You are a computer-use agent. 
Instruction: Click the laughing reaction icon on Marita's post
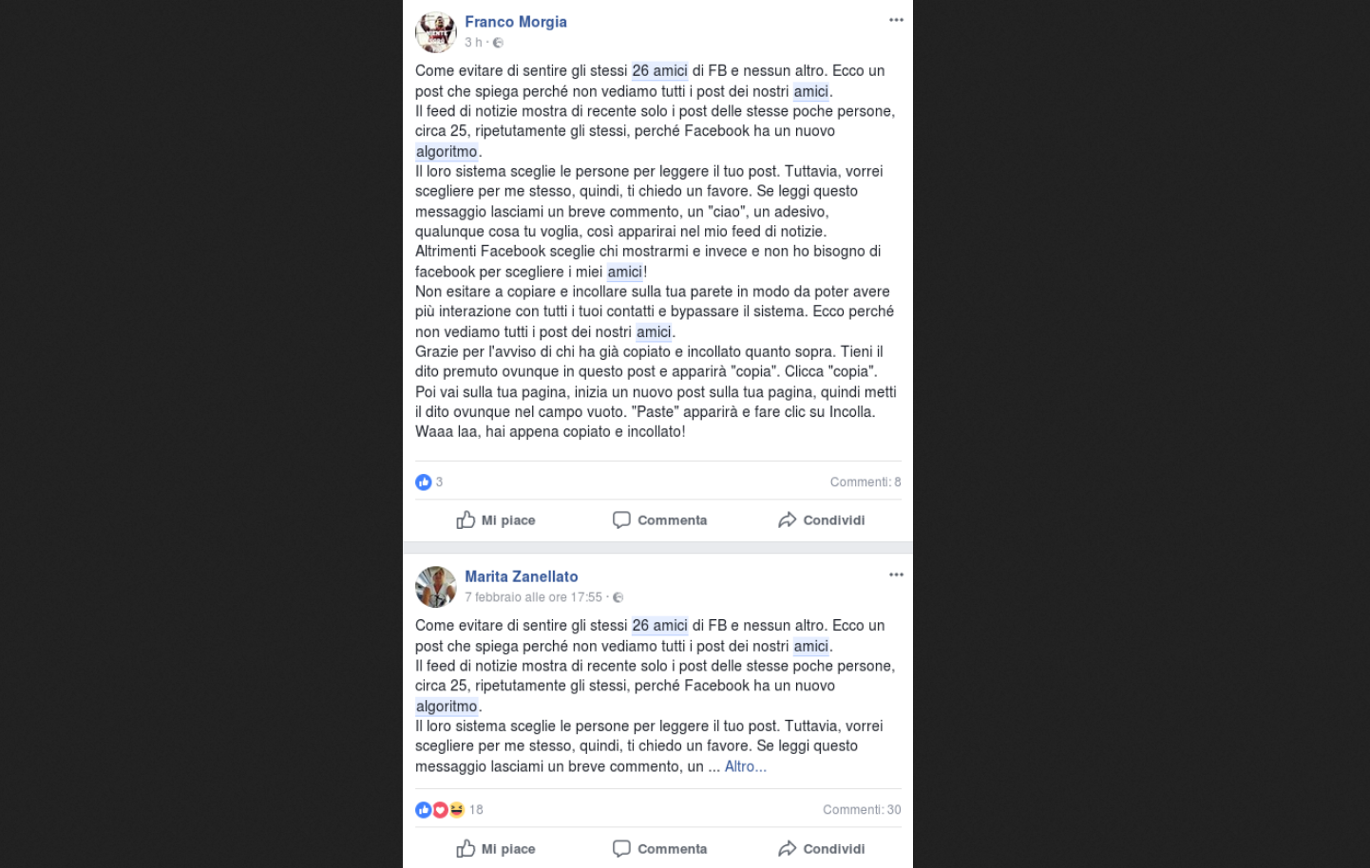click(456, 810)
